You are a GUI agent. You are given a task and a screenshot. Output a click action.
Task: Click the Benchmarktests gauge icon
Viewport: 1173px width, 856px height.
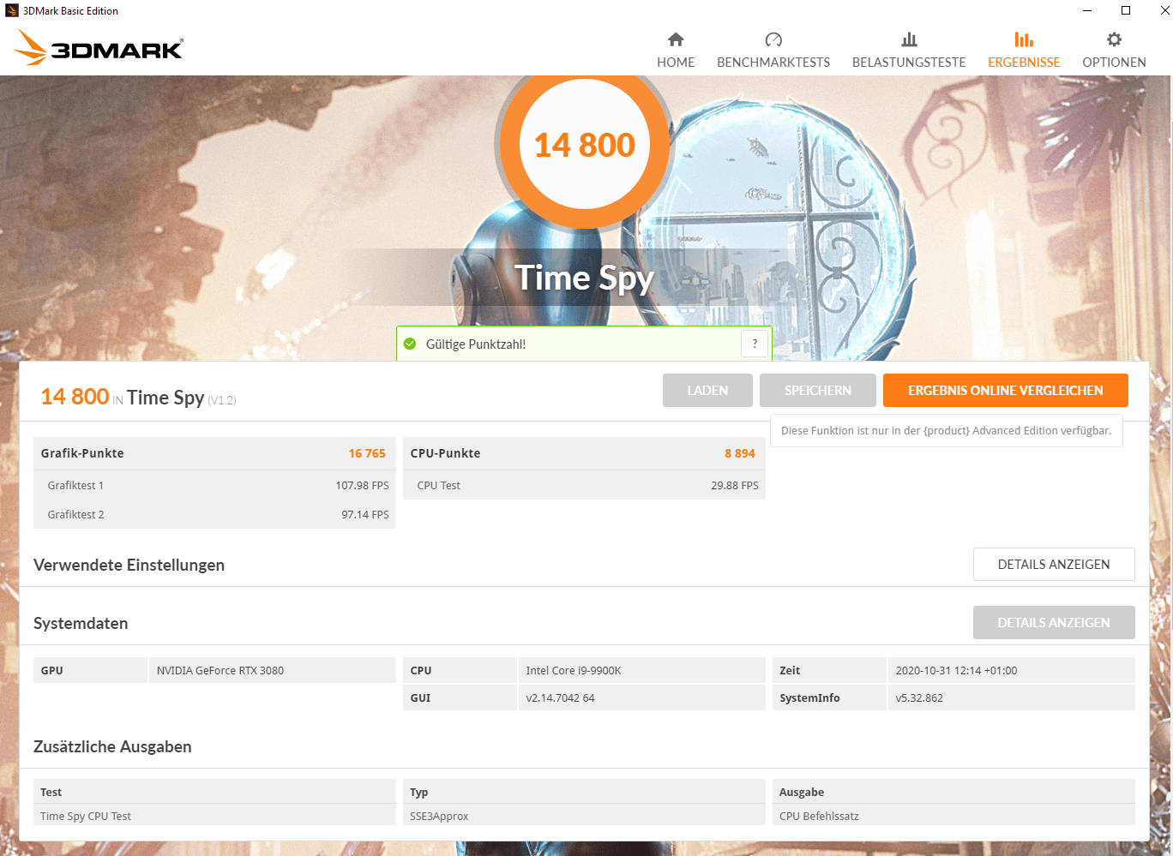coord(773,39)
